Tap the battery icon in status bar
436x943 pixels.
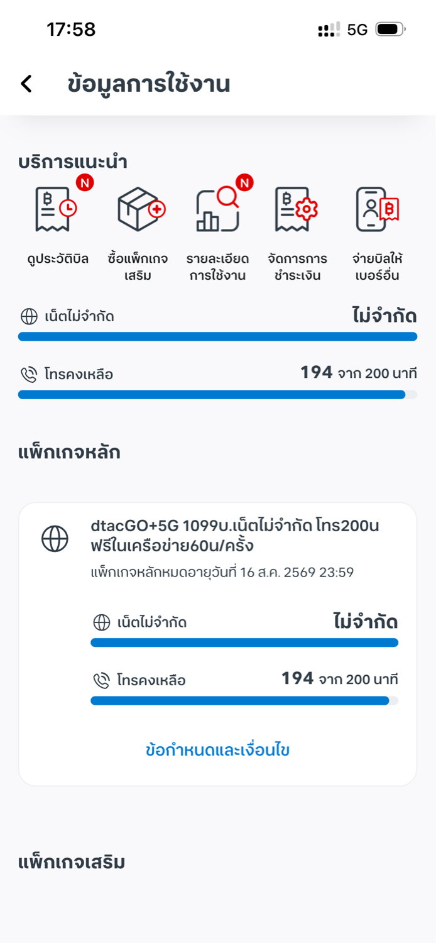coord(390,29)
